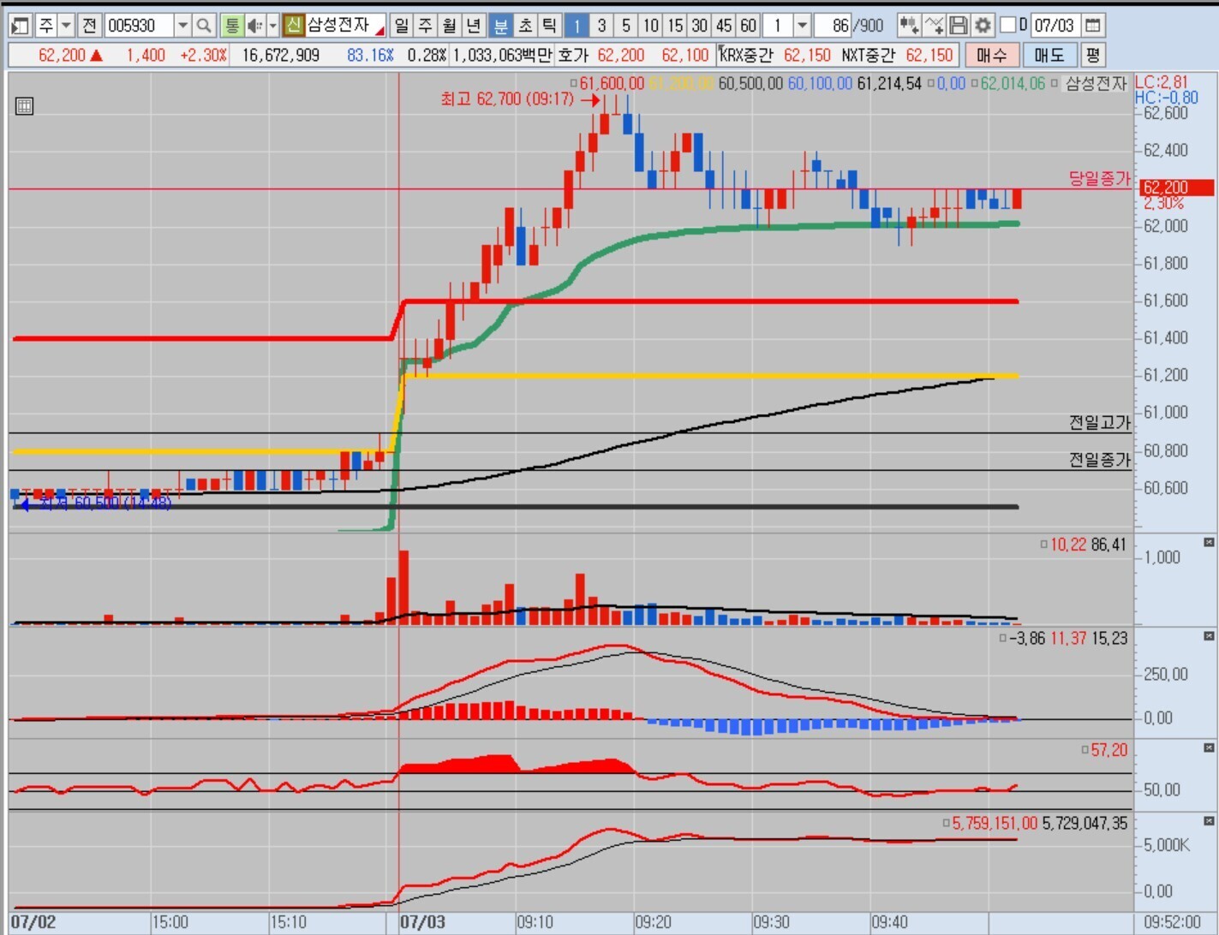Click the add candlestick chart icon
The height and width of the screenshot is (935, 1219).
(909, 26)
